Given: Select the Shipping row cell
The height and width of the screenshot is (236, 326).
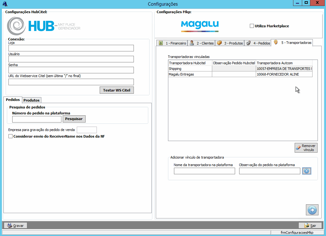Looking at the screenshot, I should [x=190, y=69].
